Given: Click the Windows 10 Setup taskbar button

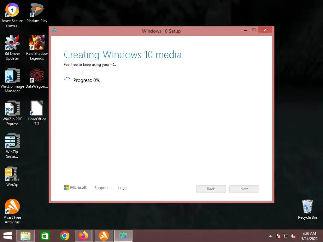Looking at the screenshot, I should pos(123,236).
